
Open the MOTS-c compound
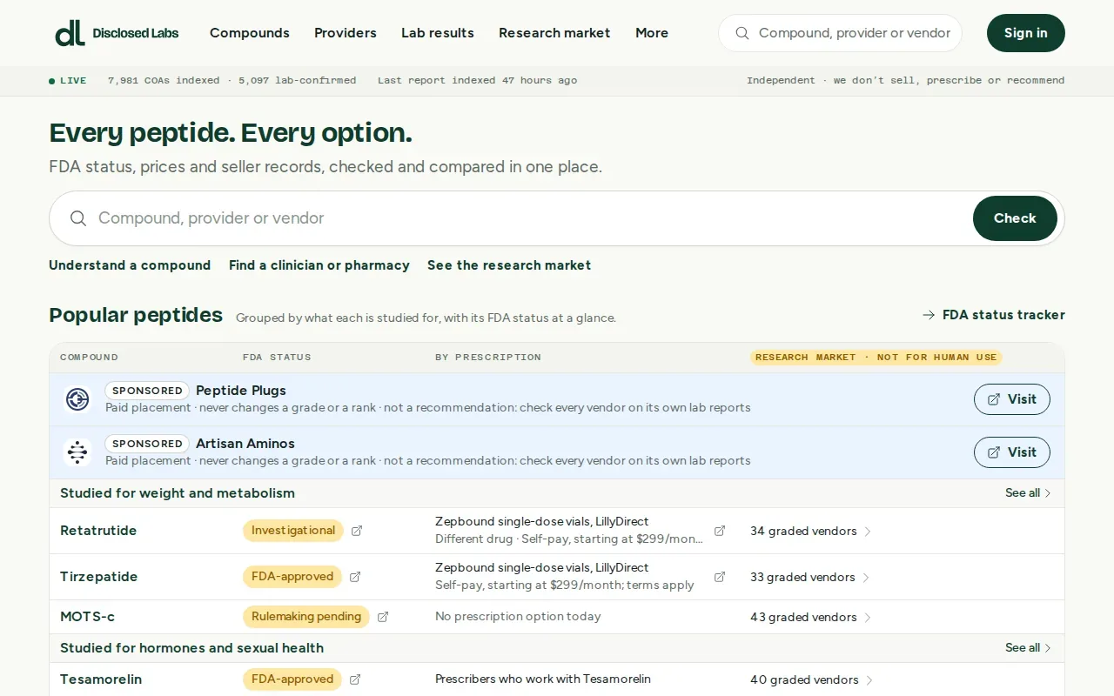(x=87, y=617)
